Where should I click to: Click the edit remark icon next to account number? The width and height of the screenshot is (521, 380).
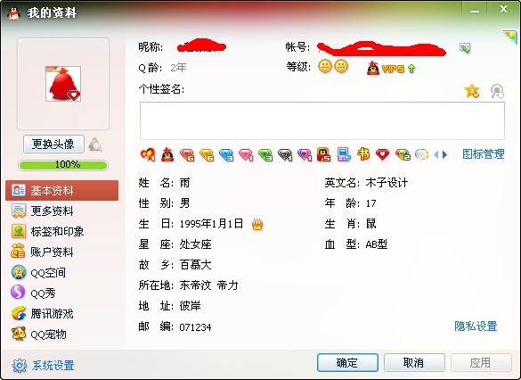(x=465, y=48)
